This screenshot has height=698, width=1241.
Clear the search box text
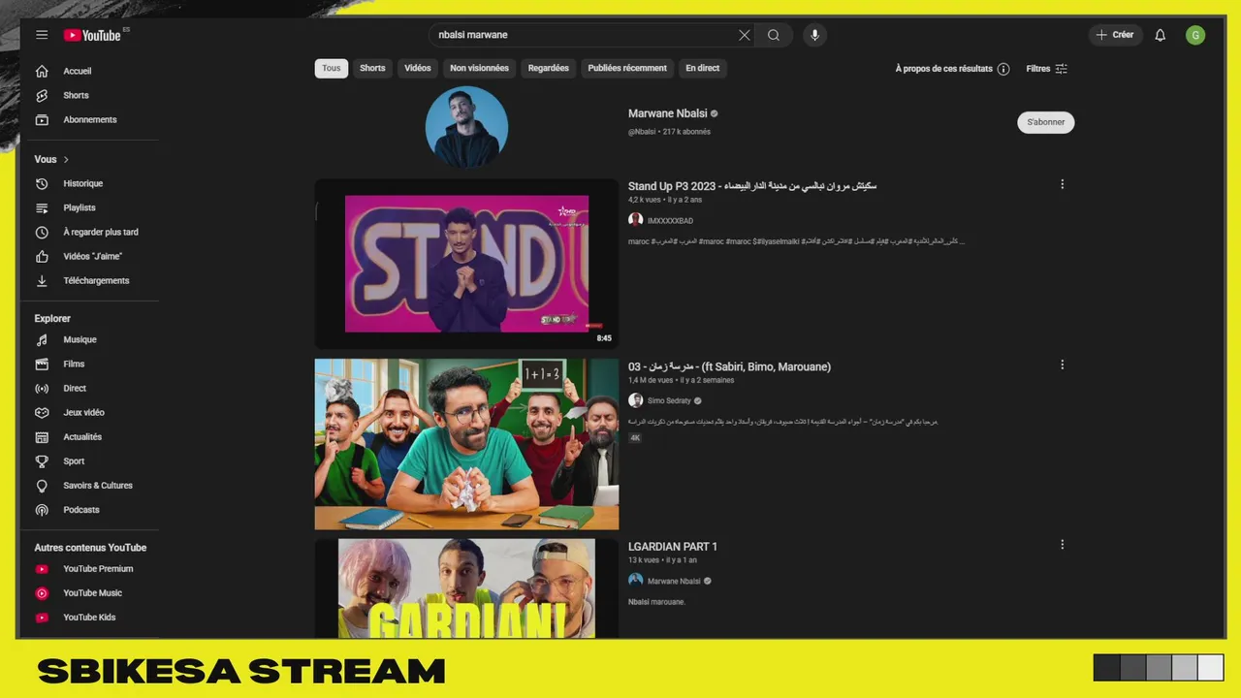click(744, 35)
